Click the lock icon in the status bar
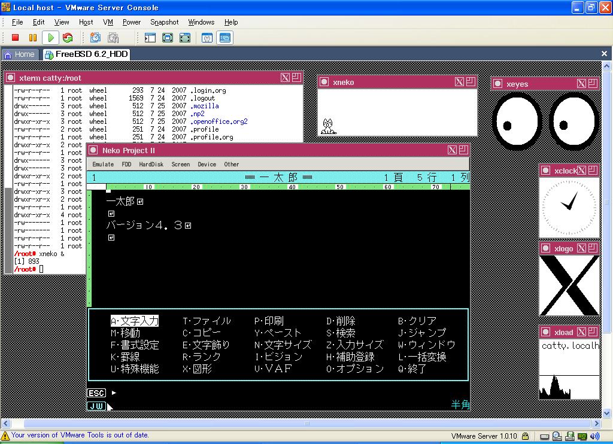613x444 pixels. pyautogui.click(x=526, y=436)
